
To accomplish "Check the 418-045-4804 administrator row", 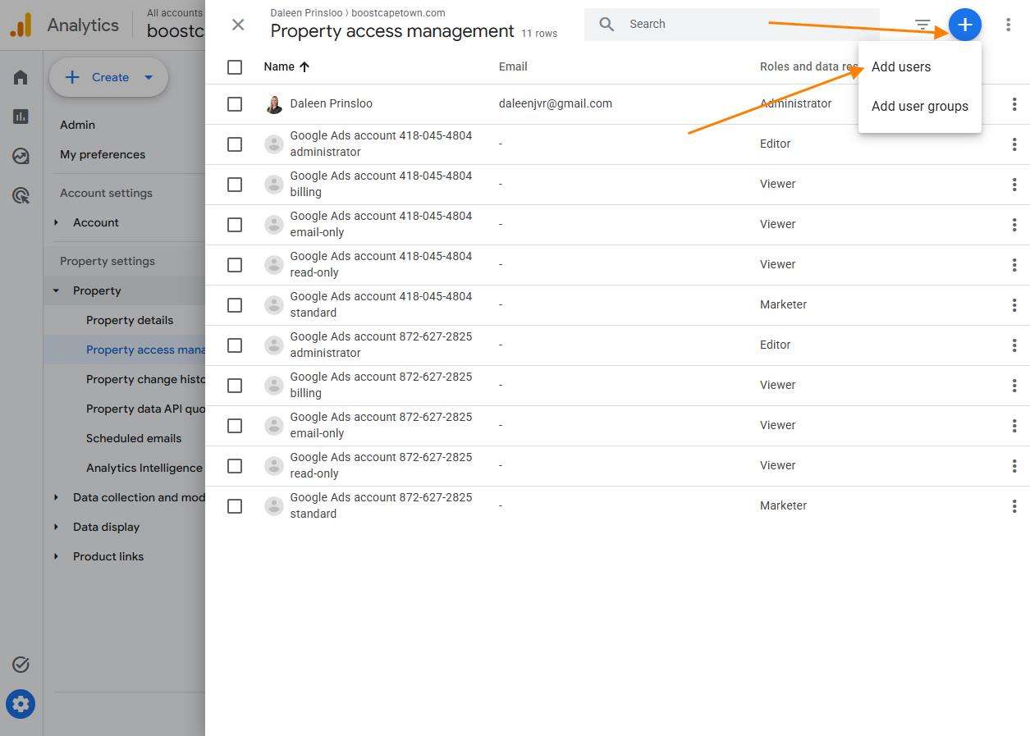I will (235, 144).
